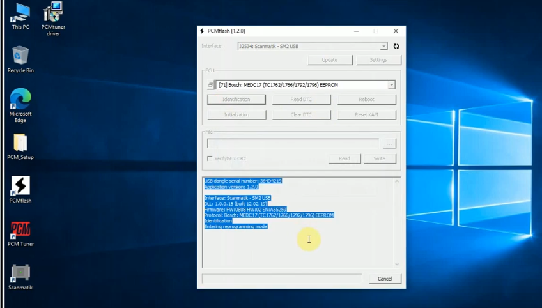Image resolution: width=542 pixels, height=308 pixels.
Task: Click the PCMflash lightning title bar icon
Action: [202, 31]
